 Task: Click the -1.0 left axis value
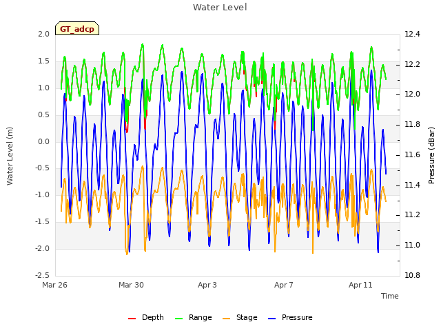click(x=42, y=194)
